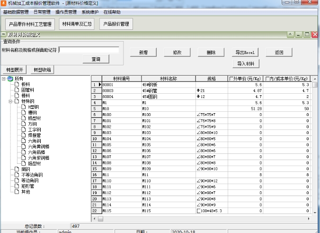The height and width of the screenshot is (233, 320).
Task: Select the 51.28 price cell
Action: 245,108
